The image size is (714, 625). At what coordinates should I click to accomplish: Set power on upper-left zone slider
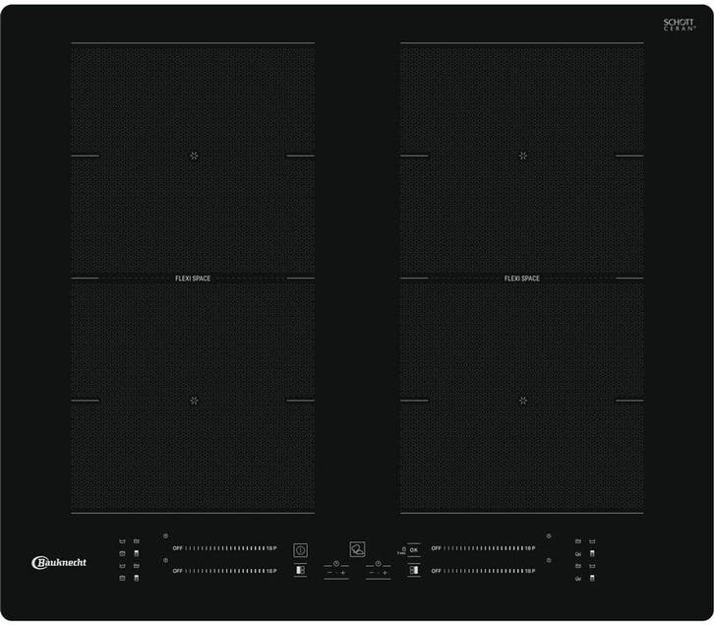tap(224, 548)
